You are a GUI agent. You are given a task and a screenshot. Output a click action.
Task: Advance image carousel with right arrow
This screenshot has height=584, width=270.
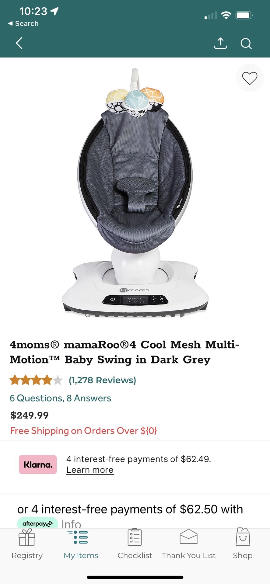tap(182, 315)
